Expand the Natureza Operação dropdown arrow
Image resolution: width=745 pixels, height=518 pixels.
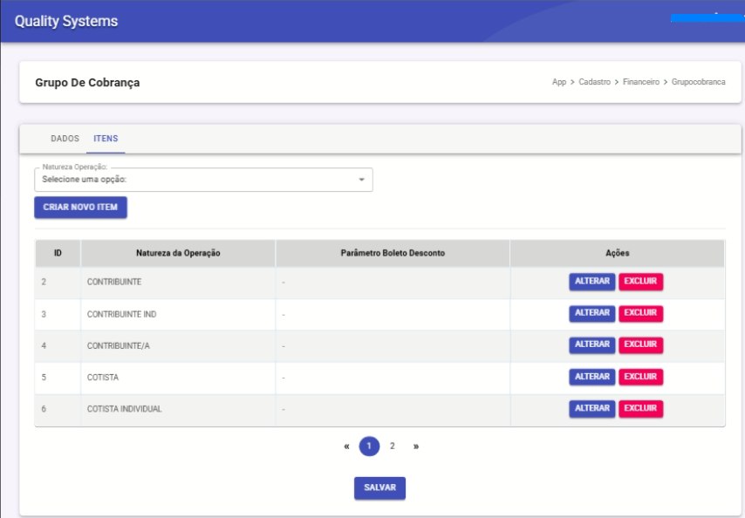[x=361, y=180]
